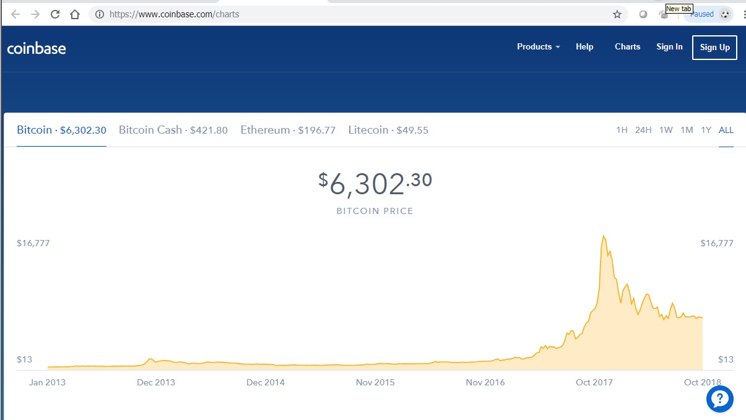Viewport: 746px width, 420px height.
Task: Click the left $13 axis label
Action: coord(25,359)
